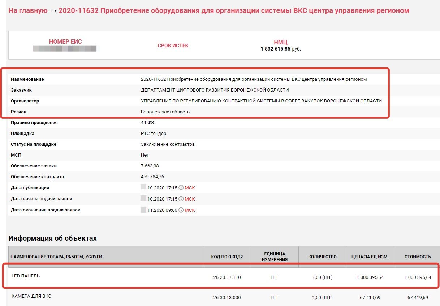Select the LED ПАНЕЛЬ item row
This screenshot has width=440, height=306.
pyautogui.click(x=26, y=276)
